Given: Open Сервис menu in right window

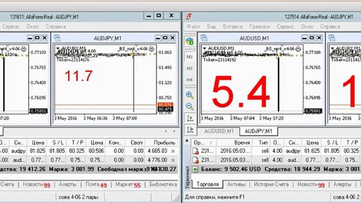Looking at the screenshot, I should click(285, 27).
